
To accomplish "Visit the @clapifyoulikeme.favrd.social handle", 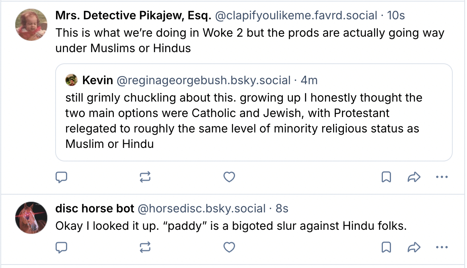I will pyautogui.click(x=296, y=15).
